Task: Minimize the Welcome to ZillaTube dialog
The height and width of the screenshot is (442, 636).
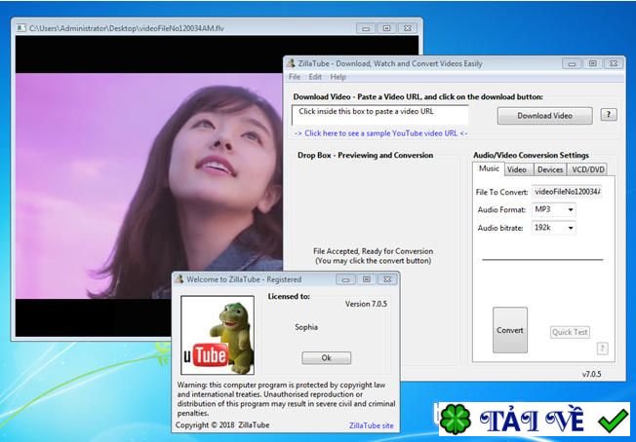Action: tap(345, 279)
